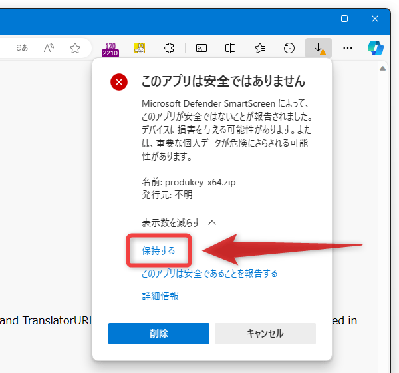Click the キャンセル button
Image resolution: width=399 pixels, height=373 pixels.
click(265, 334)
